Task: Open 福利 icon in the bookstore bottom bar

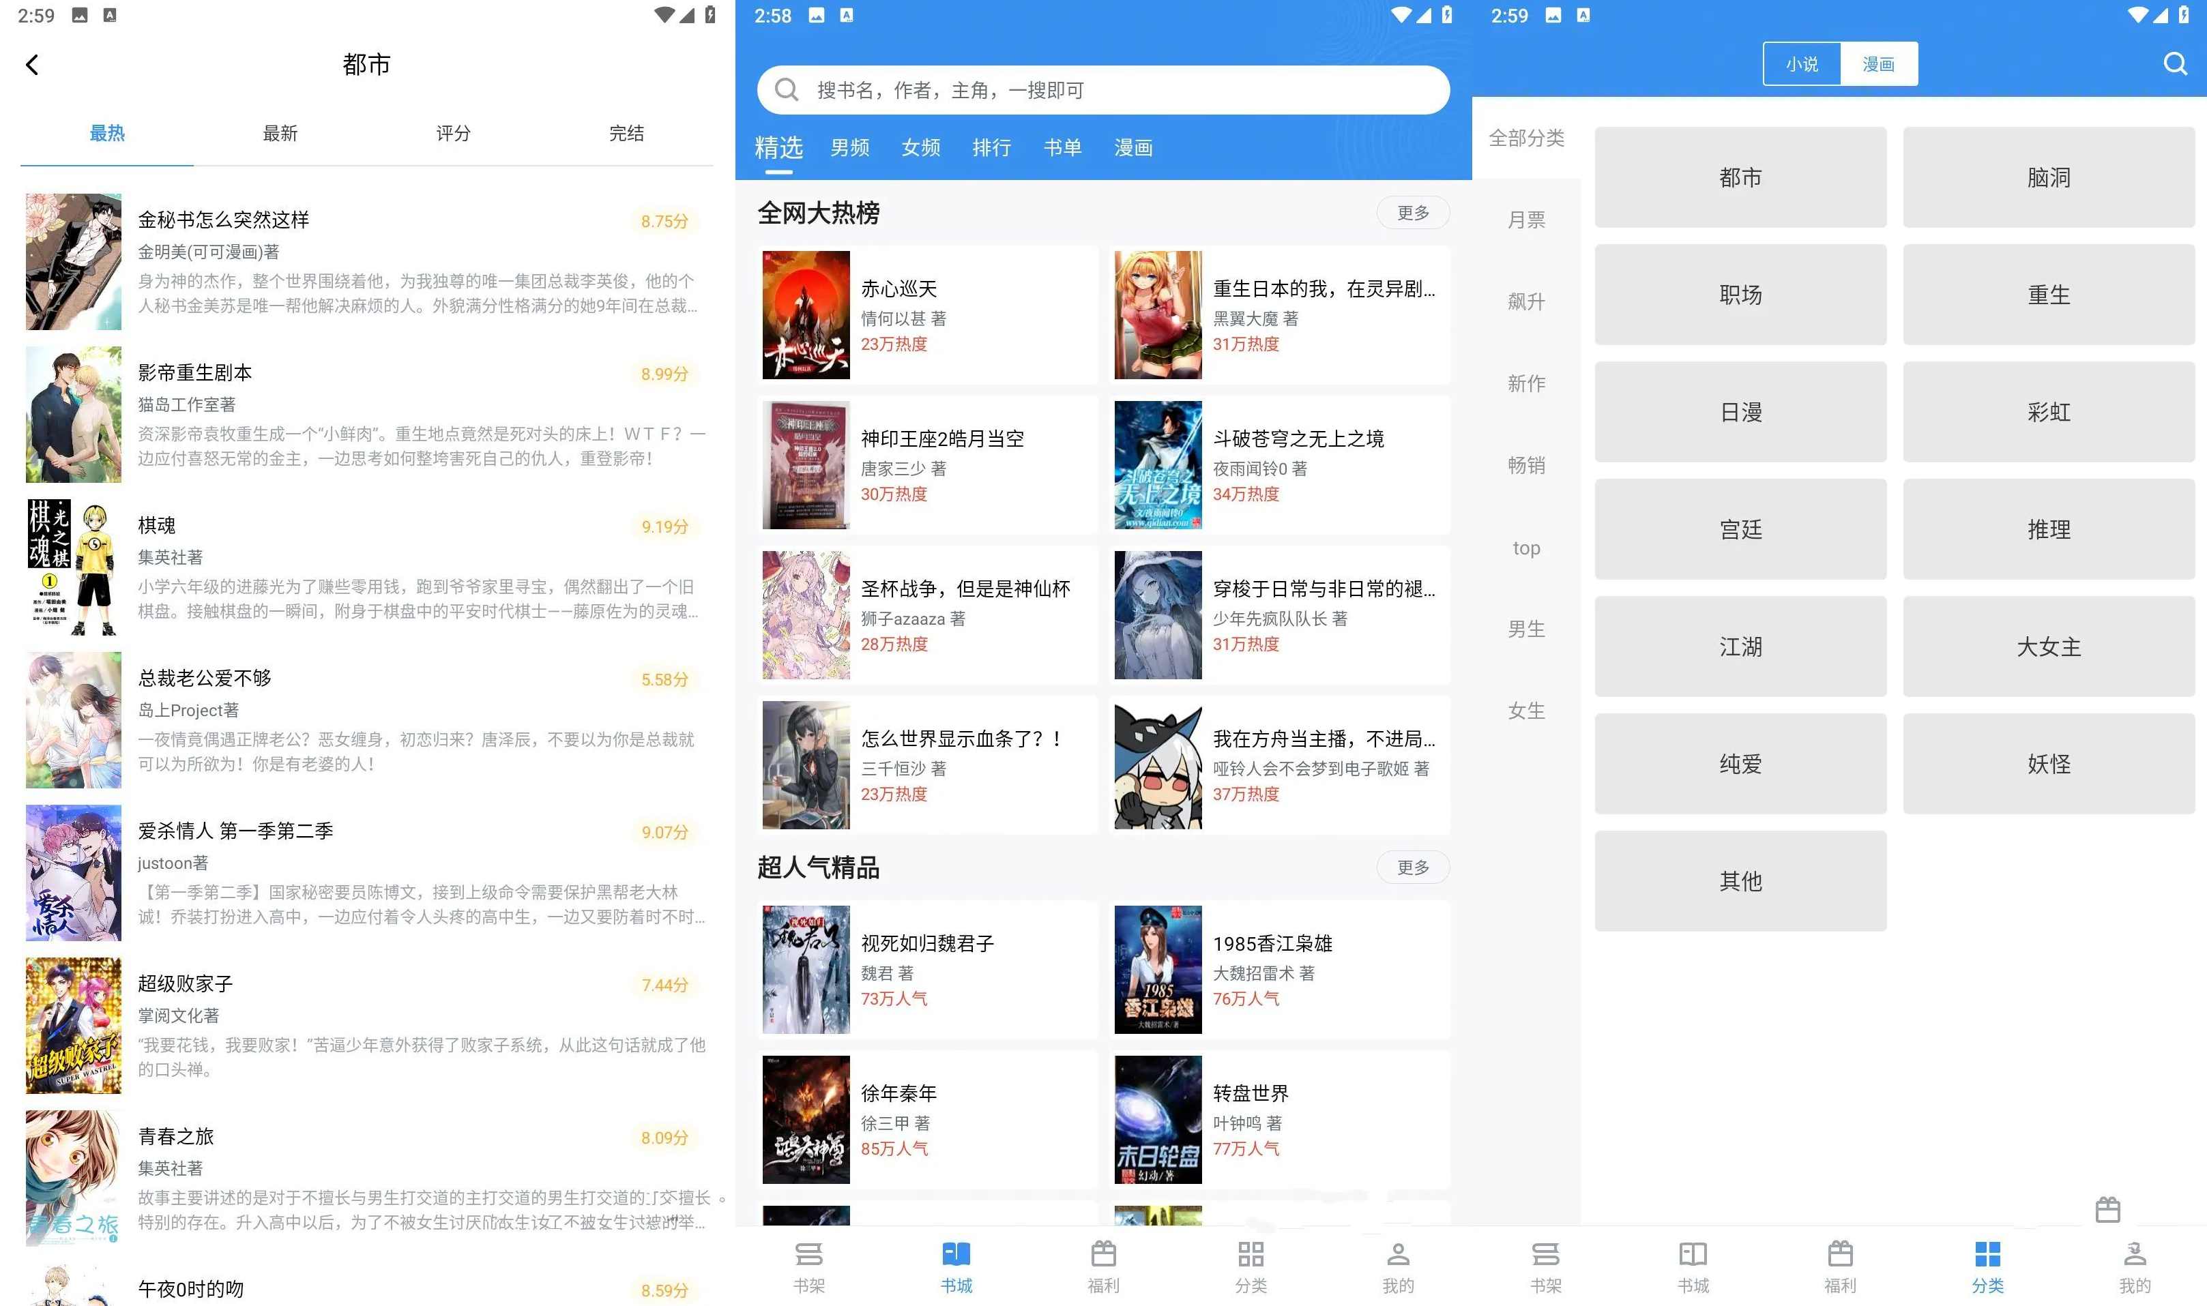Action: pos(1104,1253)
